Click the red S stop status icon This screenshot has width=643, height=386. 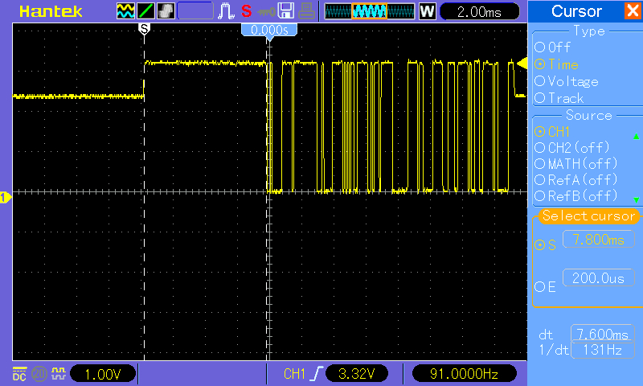coord(246,11)
